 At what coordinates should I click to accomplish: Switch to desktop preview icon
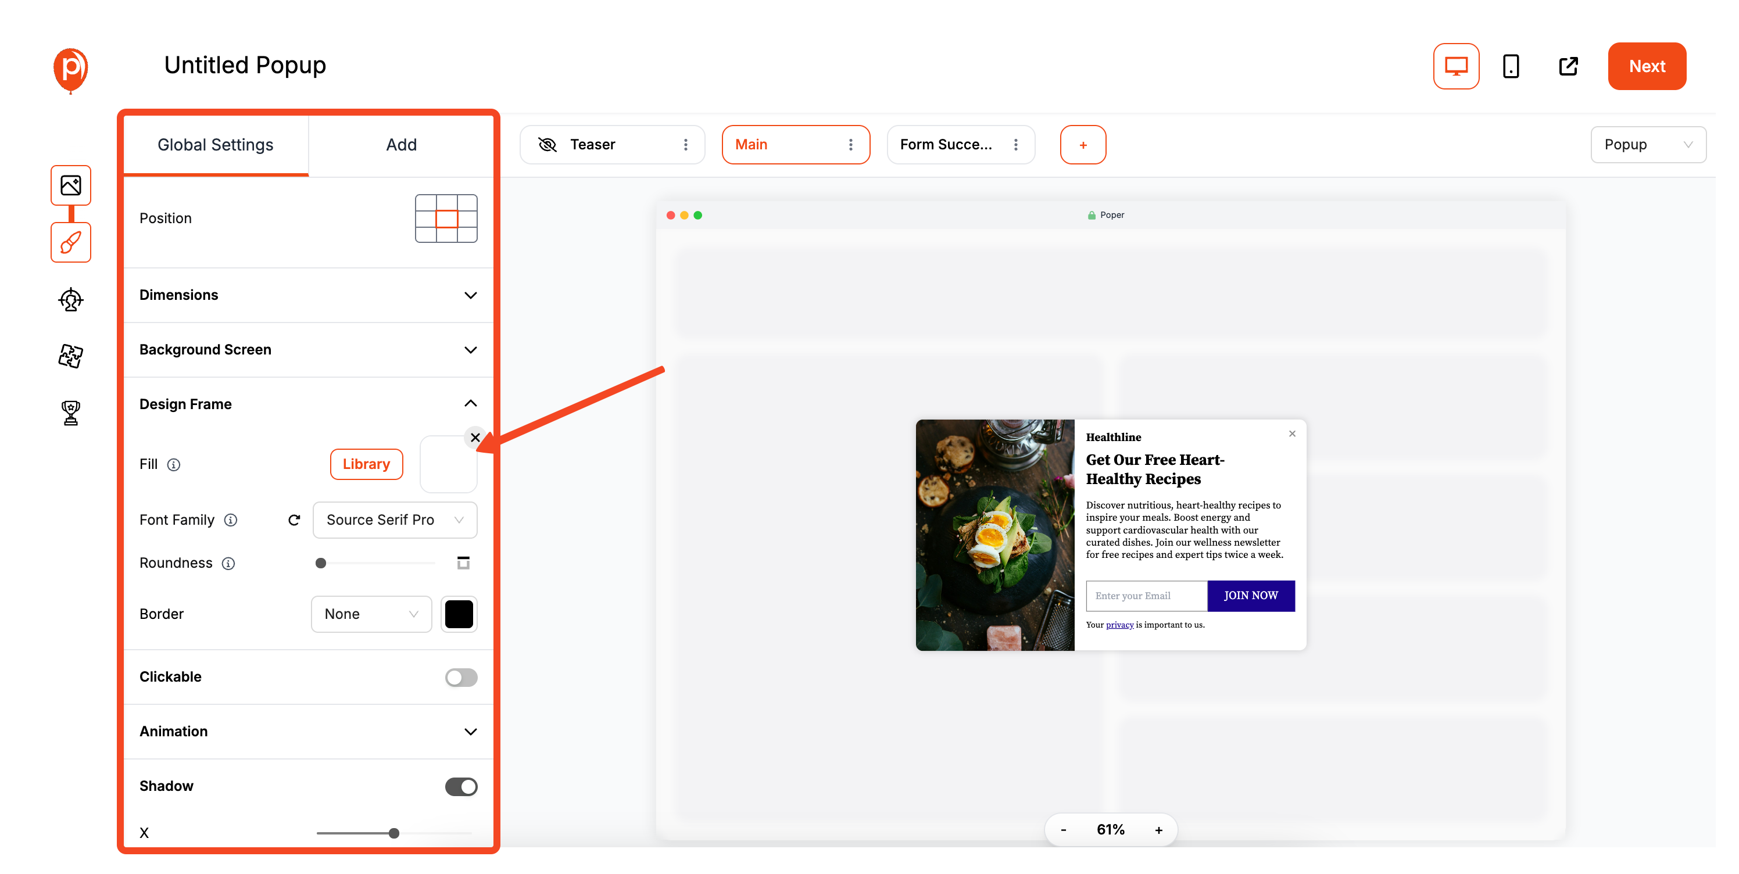[x=1455, y=66]
